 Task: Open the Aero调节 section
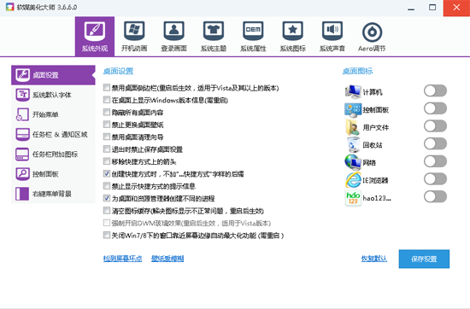pyautogui.click(x=372, y=37)
